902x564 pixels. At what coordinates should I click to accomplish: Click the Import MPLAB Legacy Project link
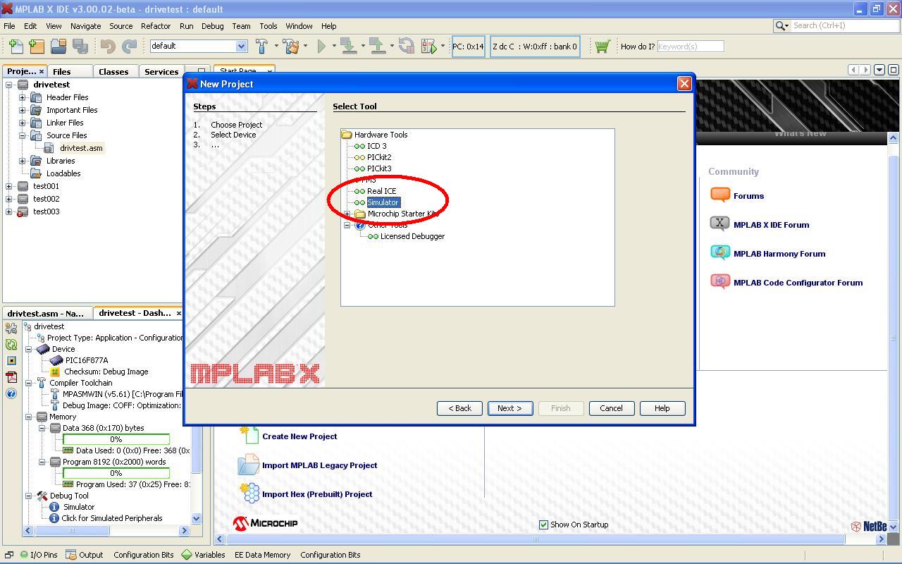319,465
